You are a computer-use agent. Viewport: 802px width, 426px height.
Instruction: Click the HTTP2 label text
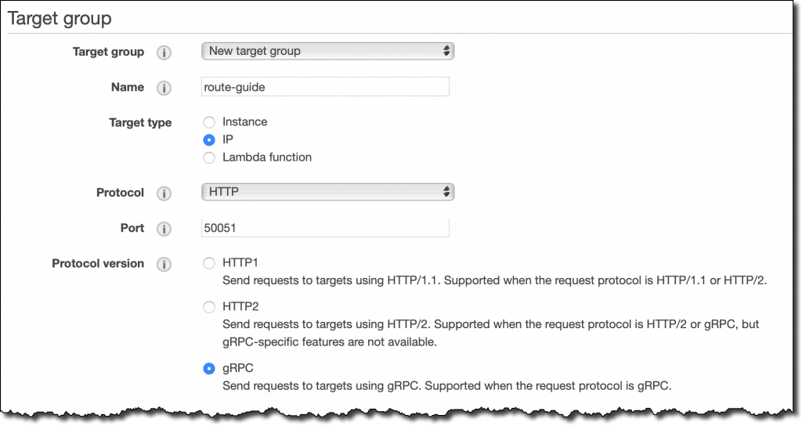pos(240,306)
